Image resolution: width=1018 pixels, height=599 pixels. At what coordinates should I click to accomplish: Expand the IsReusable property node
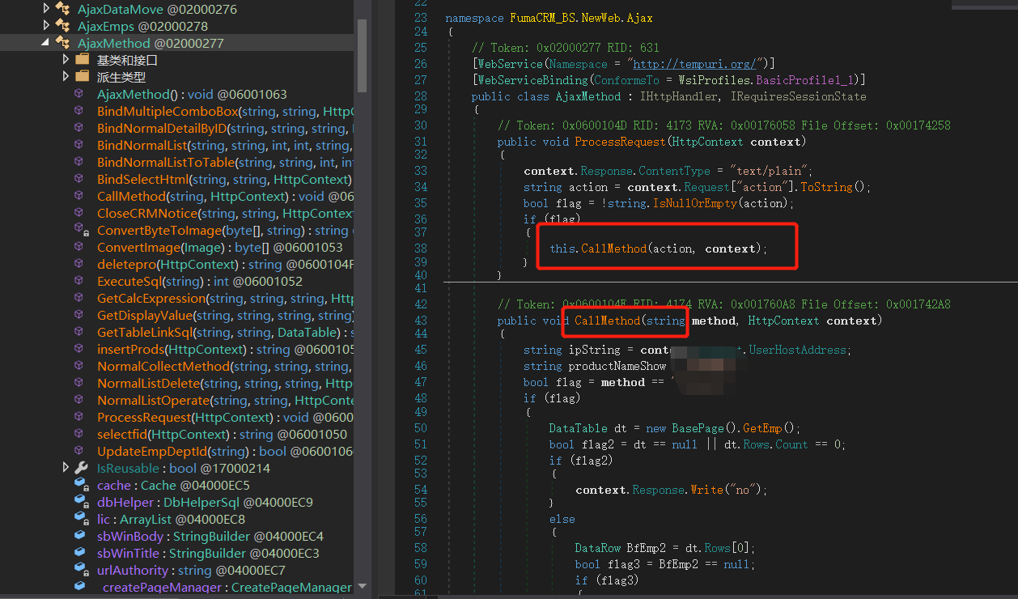[66, 468]
